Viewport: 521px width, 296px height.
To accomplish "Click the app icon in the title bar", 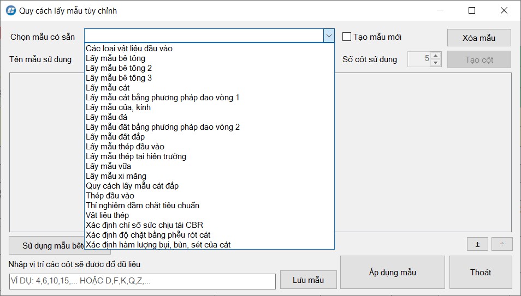I will (10, 10).
